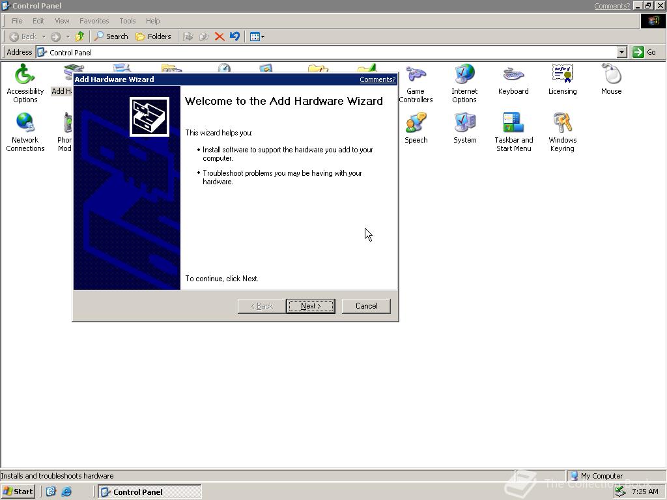Click the Forward arrow toolbar icon
The width and height of the screenshot is (667, 500).
click(56, 36)
